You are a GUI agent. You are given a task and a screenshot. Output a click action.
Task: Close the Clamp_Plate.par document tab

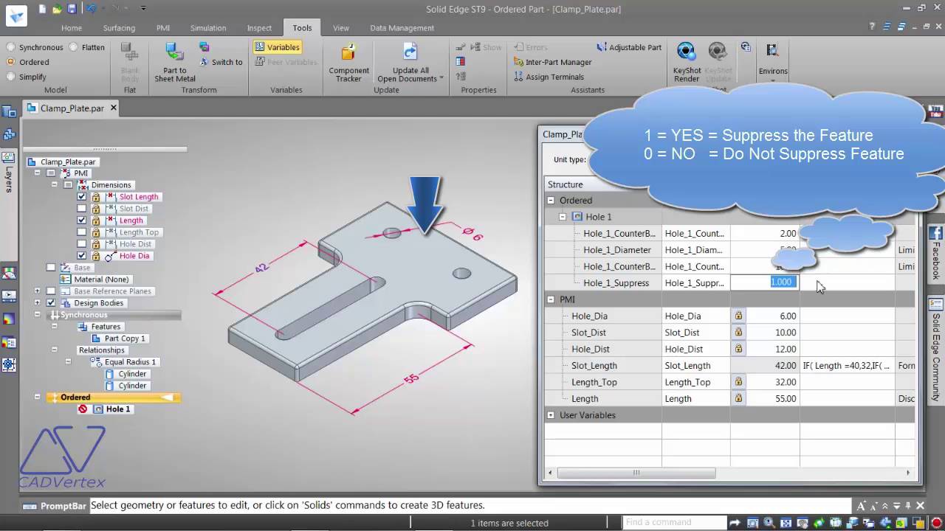[x=114, y=108]
